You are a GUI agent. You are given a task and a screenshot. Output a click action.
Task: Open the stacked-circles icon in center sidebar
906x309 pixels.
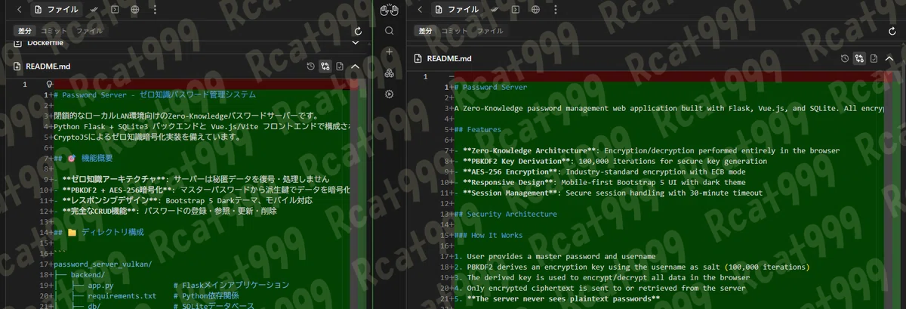coord(390,73)
